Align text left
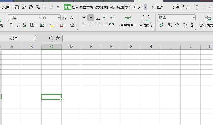Image resolution: width=213 pixels, height=125 pixels. click(84, 25)
